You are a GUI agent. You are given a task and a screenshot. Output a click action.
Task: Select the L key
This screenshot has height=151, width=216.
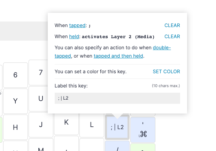coord(92,125)
